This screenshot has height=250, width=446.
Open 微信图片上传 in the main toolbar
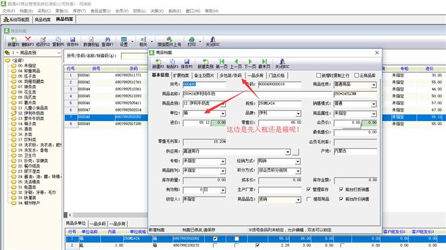pyautogui.click(x=169, y=39)
